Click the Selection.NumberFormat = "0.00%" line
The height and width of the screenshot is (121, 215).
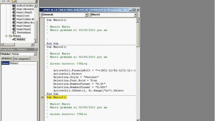point(80,87)
